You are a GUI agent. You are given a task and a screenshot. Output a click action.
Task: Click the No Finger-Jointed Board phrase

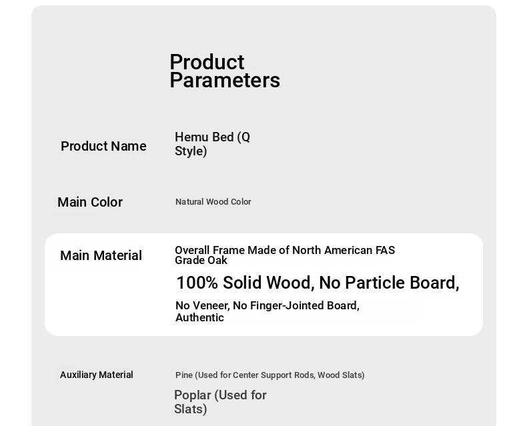tap(296, 305)
